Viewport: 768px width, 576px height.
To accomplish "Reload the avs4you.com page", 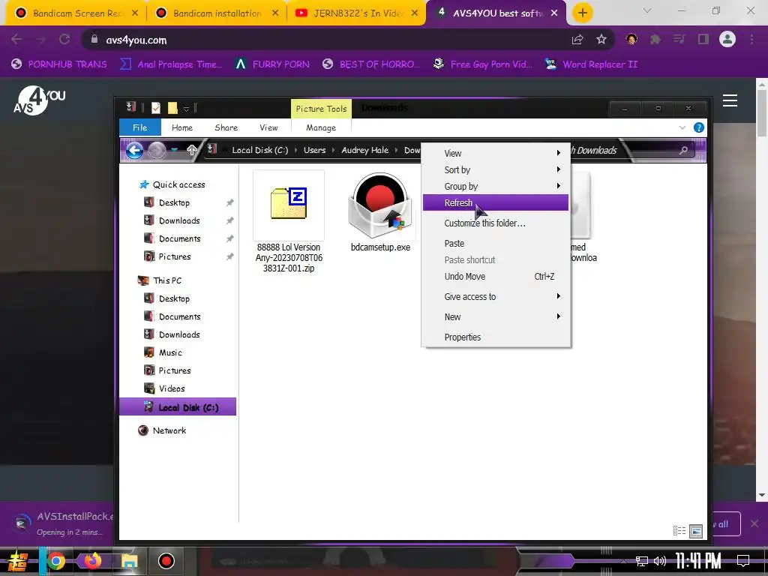I will point(64,40).
